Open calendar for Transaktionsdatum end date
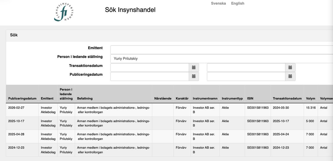The height and width of the screenshot is (161, 333). pyautogui.click(x=290, y=67)
